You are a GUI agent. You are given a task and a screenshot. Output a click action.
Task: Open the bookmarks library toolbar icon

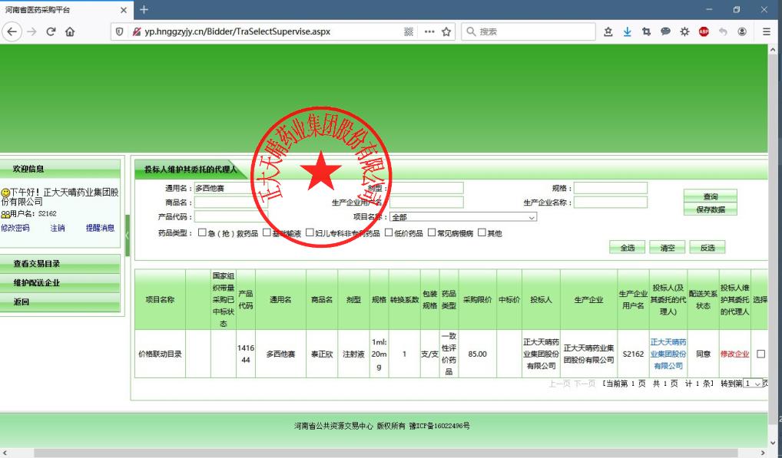coord(608,32)
